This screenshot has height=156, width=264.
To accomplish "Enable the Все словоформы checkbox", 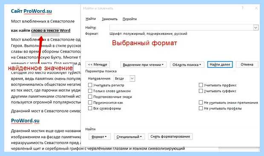I will [90, 108].
